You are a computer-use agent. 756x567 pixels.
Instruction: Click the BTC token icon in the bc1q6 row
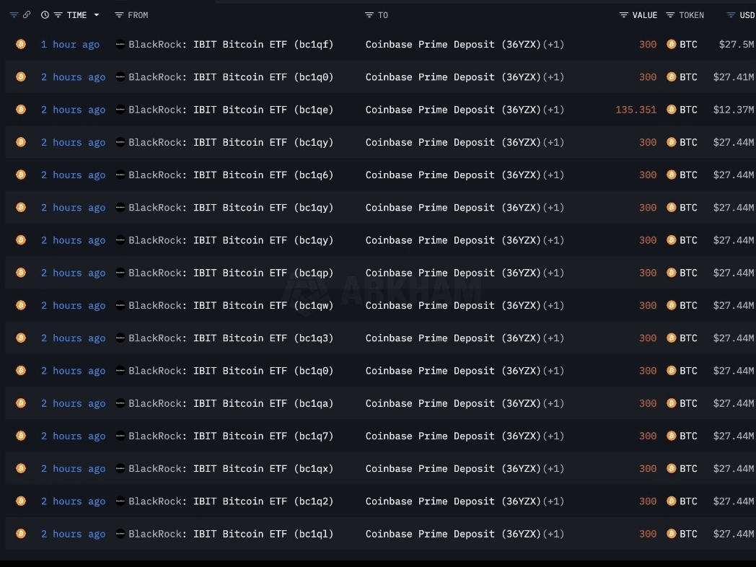coord(671,175)
